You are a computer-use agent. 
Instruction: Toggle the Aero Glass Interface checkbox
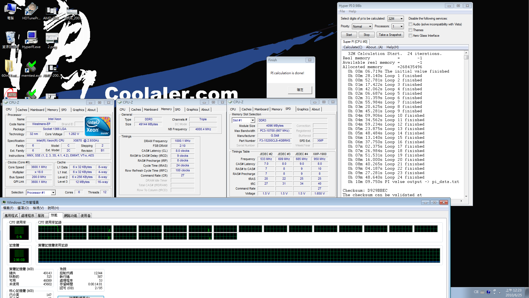click(x=411, y=35)
